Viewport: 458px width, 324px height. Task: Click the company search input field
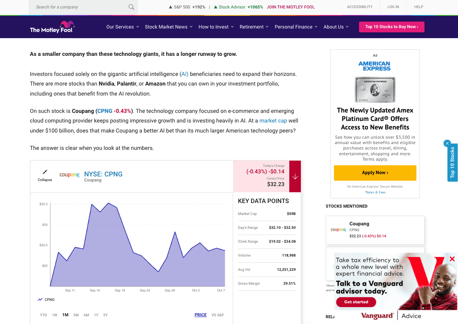(x=77, y=7)
